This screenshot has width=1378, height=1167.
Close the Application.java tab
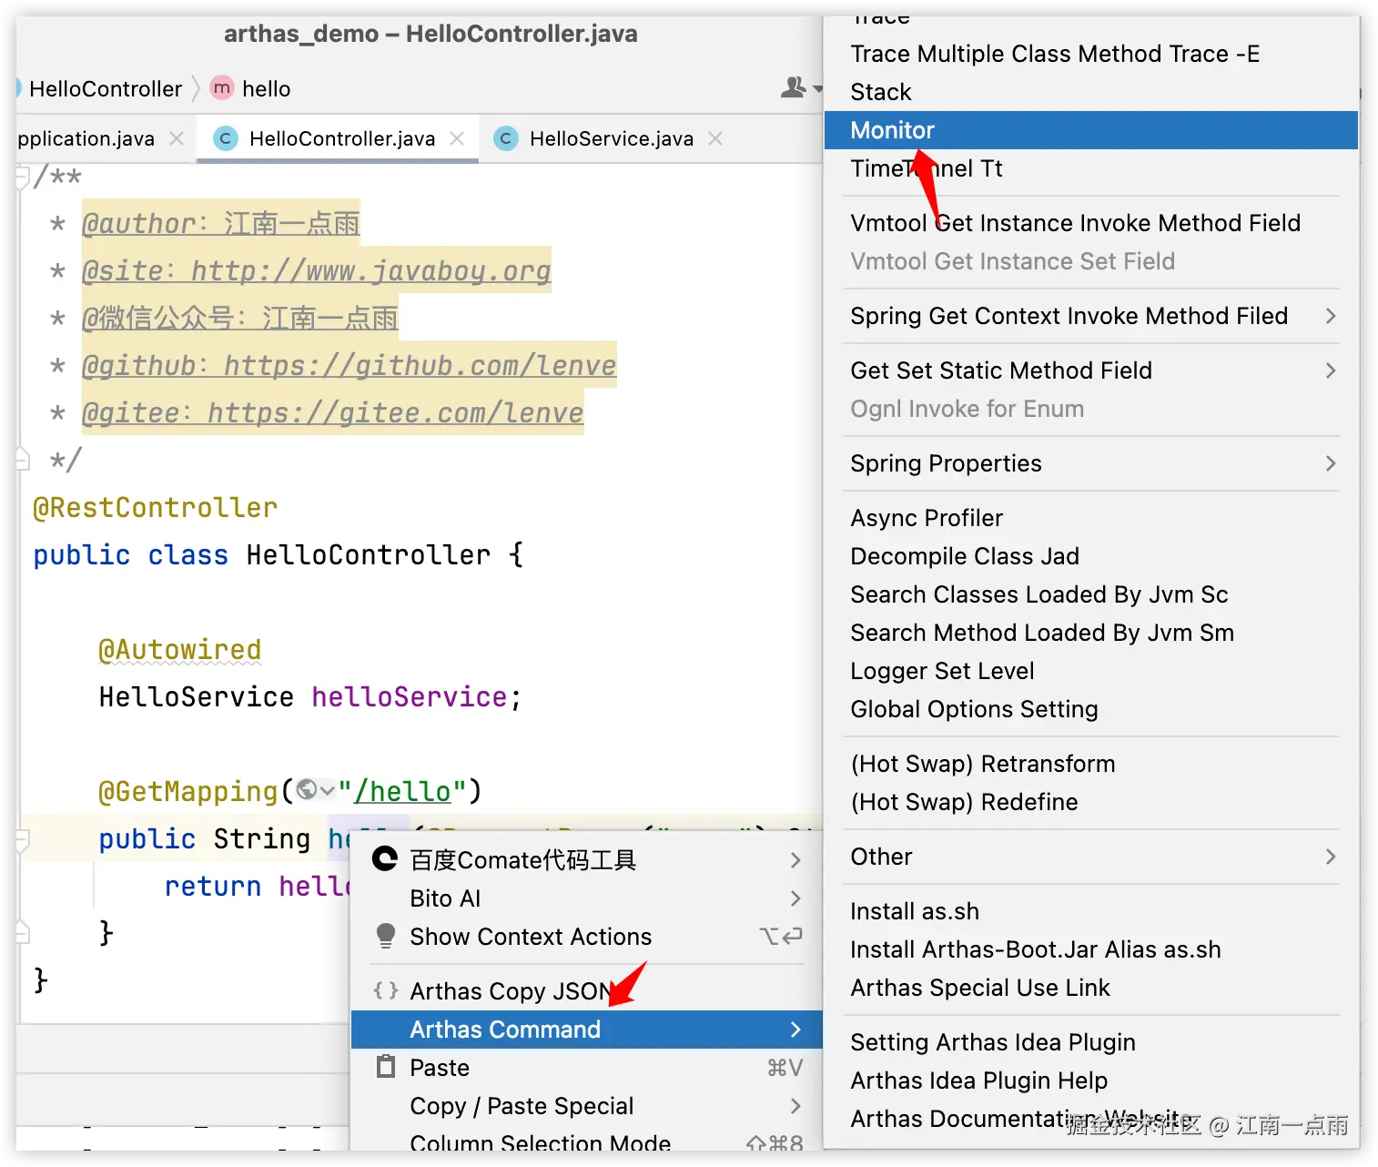(x=177, y=138)
